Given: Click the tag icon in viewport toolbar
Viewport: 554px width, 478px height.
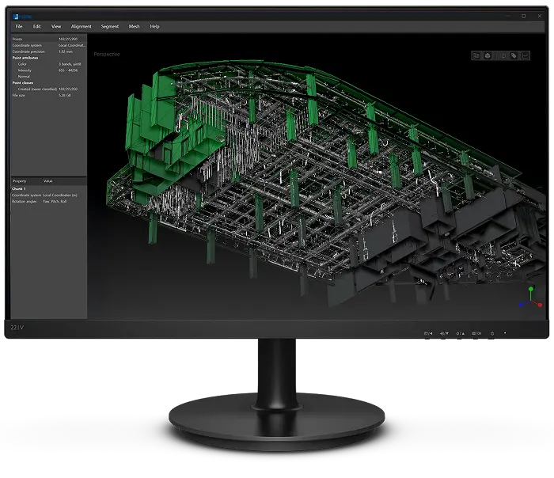Looking at the screenshot, I should tap(513, 55).
